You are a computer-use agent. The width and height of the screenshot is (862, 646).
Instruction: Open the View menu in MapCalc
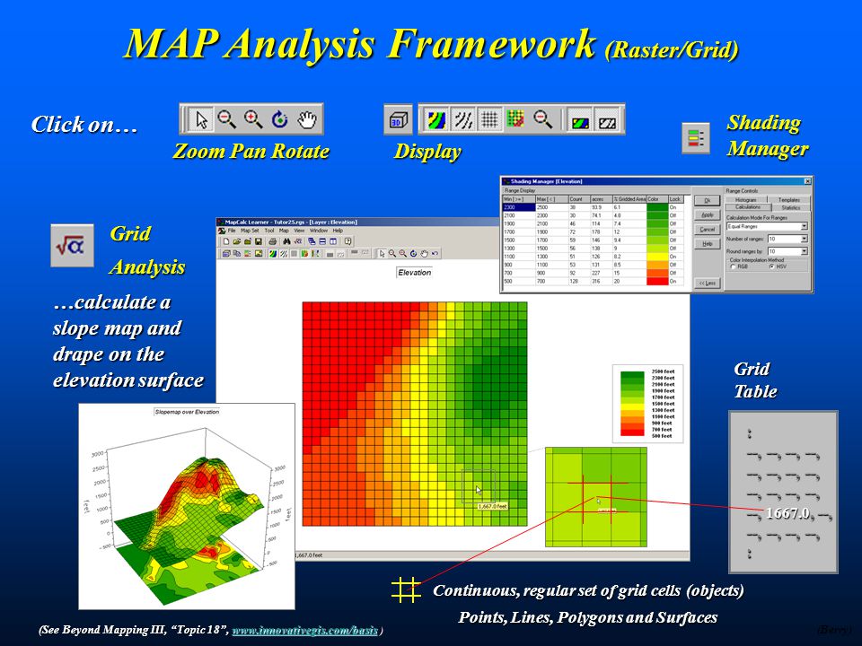299,231
